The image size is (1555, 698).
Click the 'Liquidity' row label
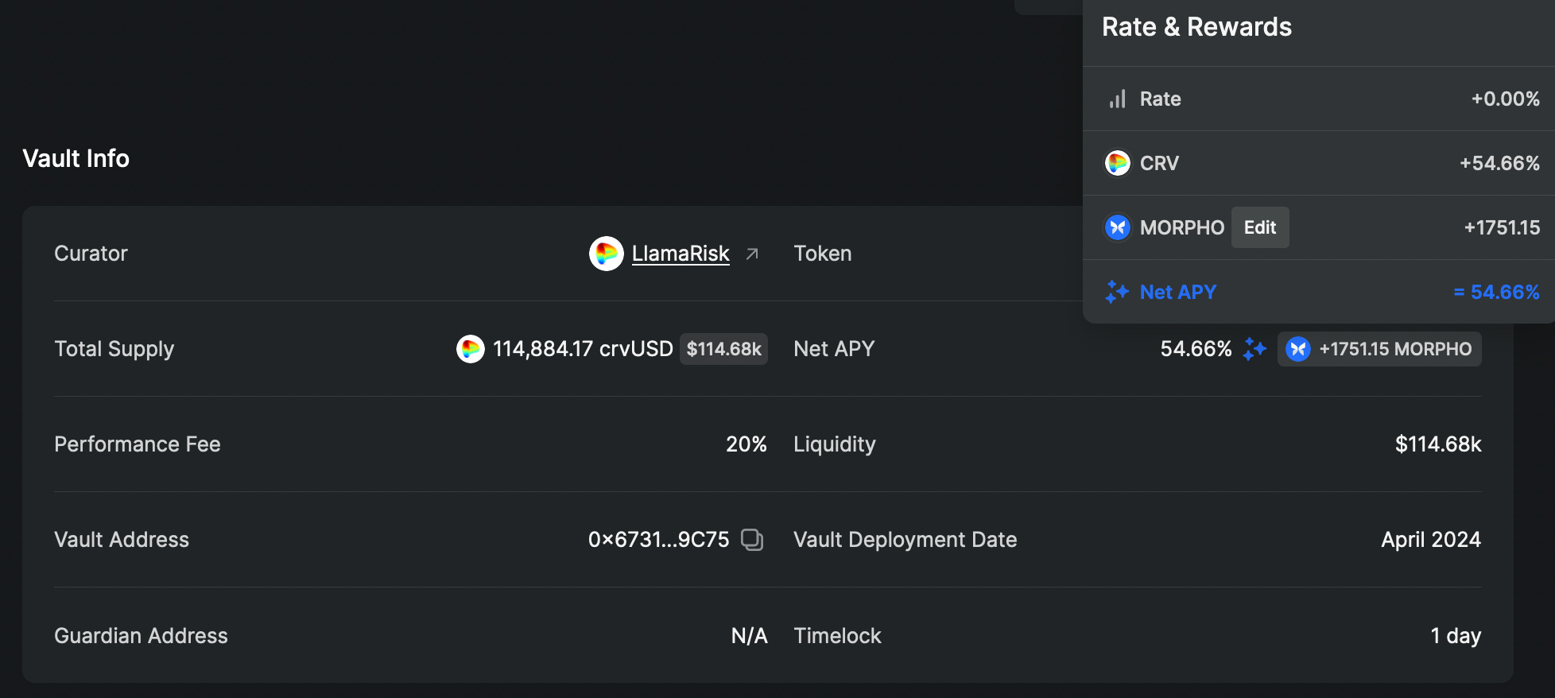click(835, 444)
